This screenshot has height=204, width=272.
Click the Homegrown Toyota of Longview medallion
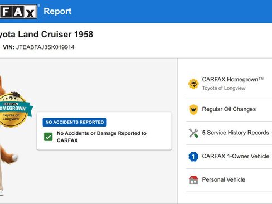click(14, 110)
